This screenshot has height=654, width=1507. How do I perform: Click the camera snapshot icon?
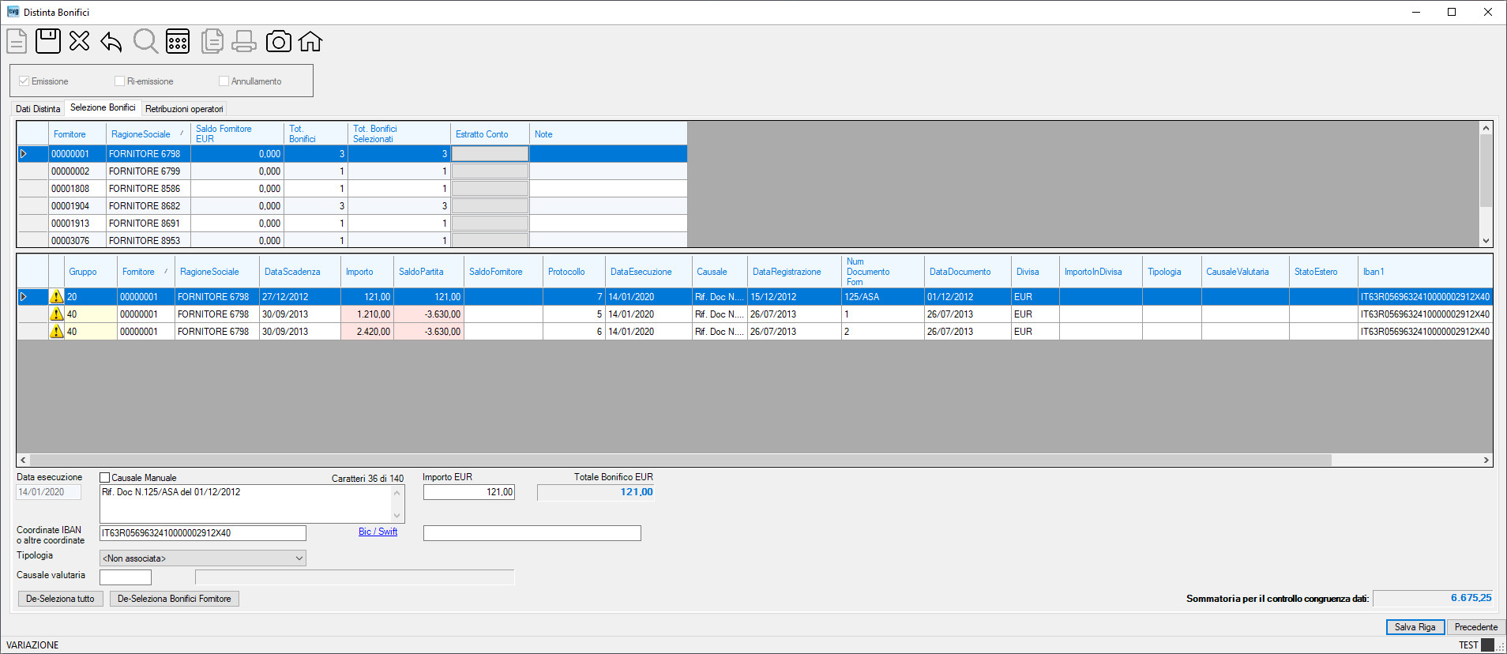click(x=278, y=41)
